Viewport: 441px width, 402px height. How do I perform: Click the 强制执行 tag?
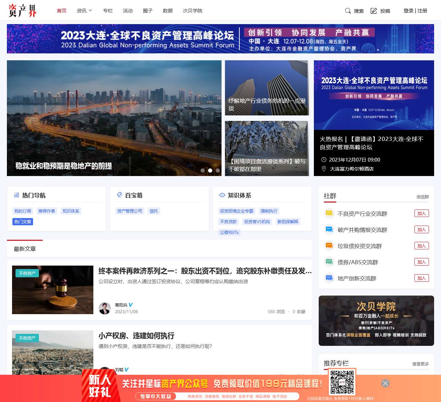269,211
